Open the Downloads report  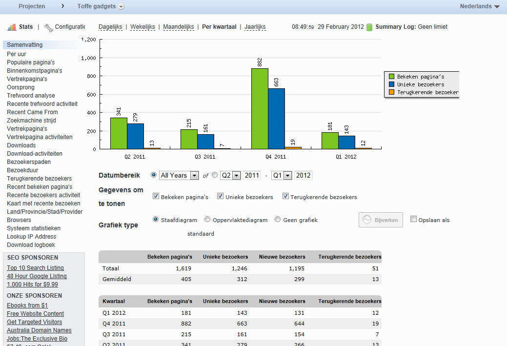click(x=21, y=145)
